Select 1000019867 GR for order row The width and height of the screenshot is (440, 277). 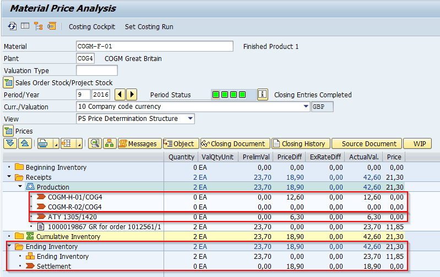coord(105,226)
